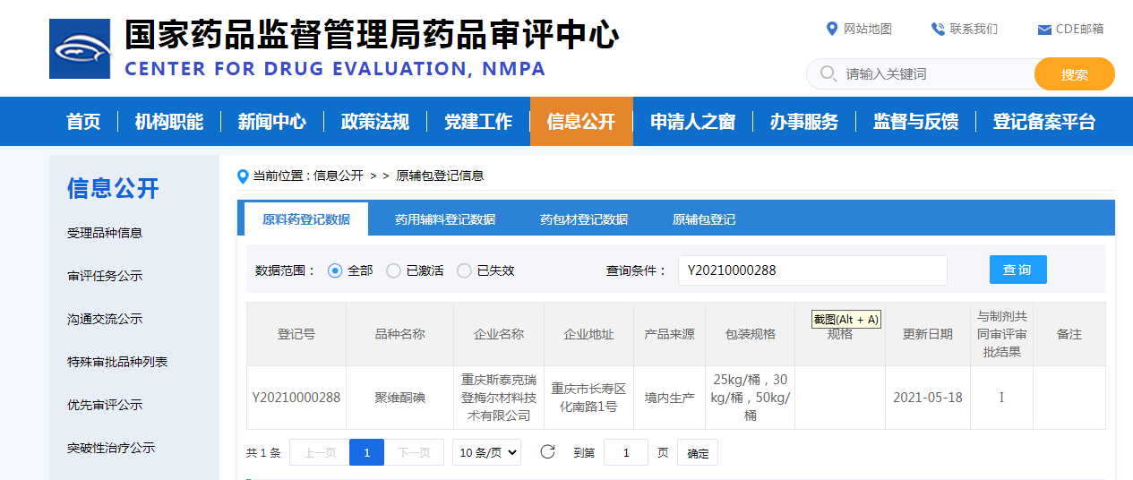Select the 全部 data range radio
This screenshot has width=1133, height=480.
coord(335,270)
